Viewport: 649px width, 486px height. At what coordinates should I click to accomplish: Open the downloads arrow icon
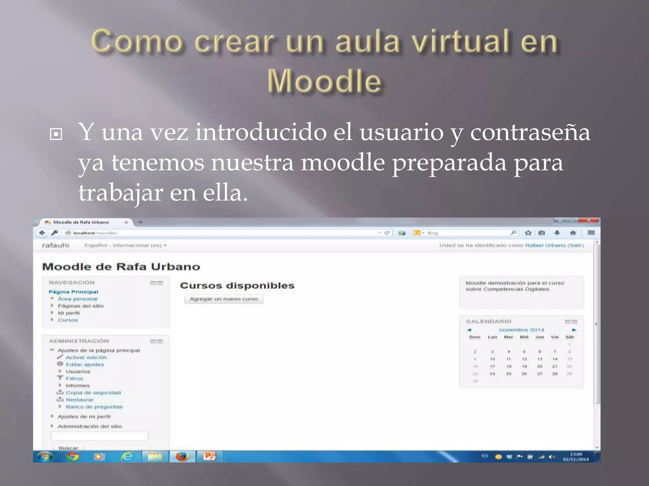point(557,233)
